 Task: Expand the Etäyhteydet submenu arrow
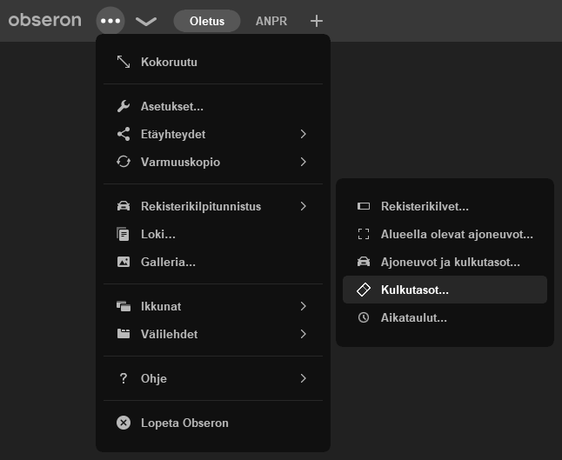click(304, 134)
